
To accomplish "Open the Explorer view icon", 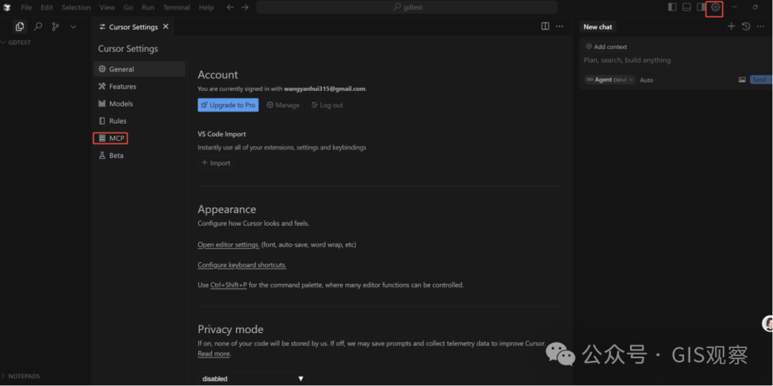I will [20, 26].
